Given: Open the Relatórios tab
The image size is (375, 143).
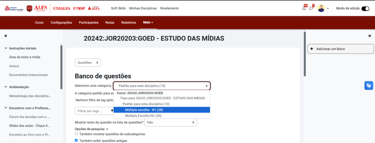Looking at the screenshot, I should [x=129, y=22].
